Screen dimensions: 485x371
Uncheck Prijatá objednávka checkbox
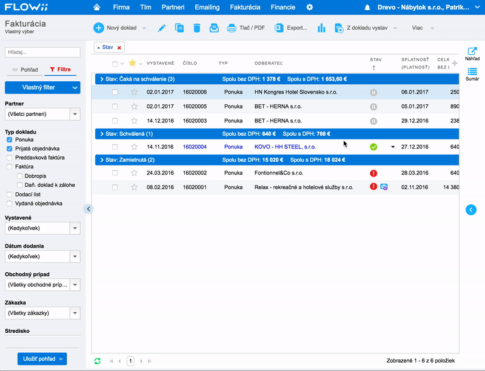[10, 149]
